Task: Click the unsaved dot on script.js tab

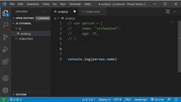Action: point(75,11)
